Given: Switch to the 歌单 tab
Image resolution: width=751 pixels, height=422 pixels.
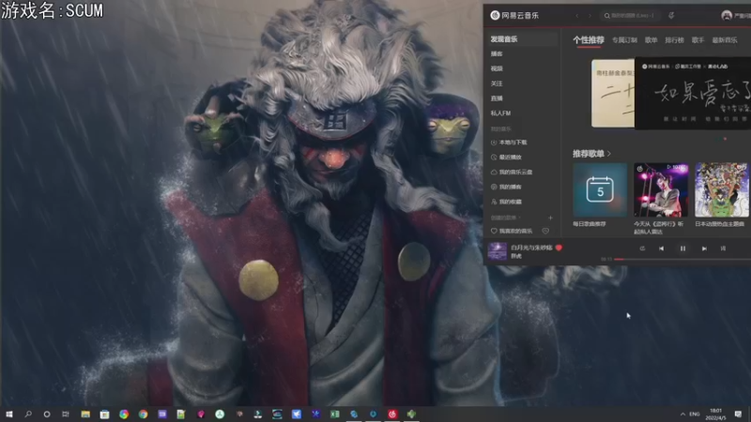Looking at the screenshot, I should point(651,40).
